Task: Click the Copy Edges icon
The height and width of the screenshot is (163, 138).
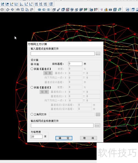Action: 91,10
